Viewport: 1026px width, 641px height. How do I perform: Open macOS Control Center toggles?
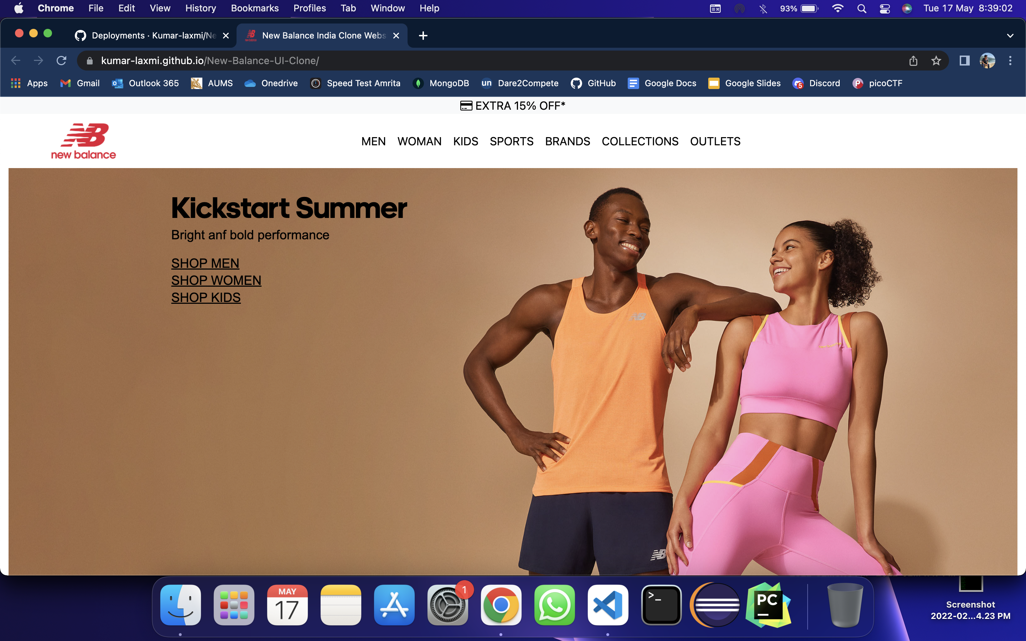pyautogui.click(x=885, y=9)
